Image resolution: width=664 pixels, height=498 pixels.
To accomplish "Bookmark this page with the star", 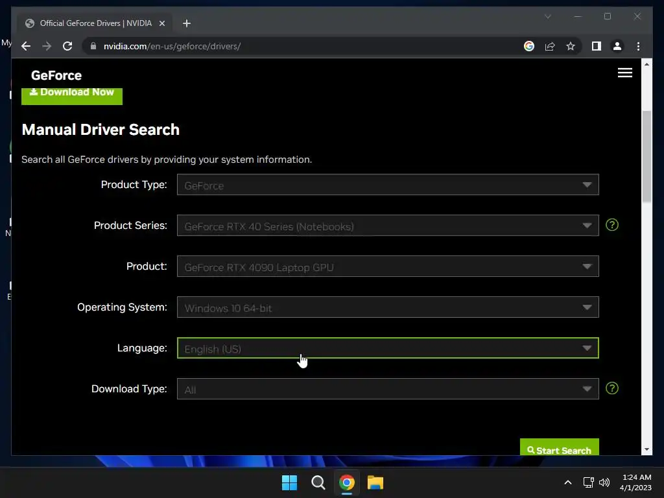I will 571,46.
